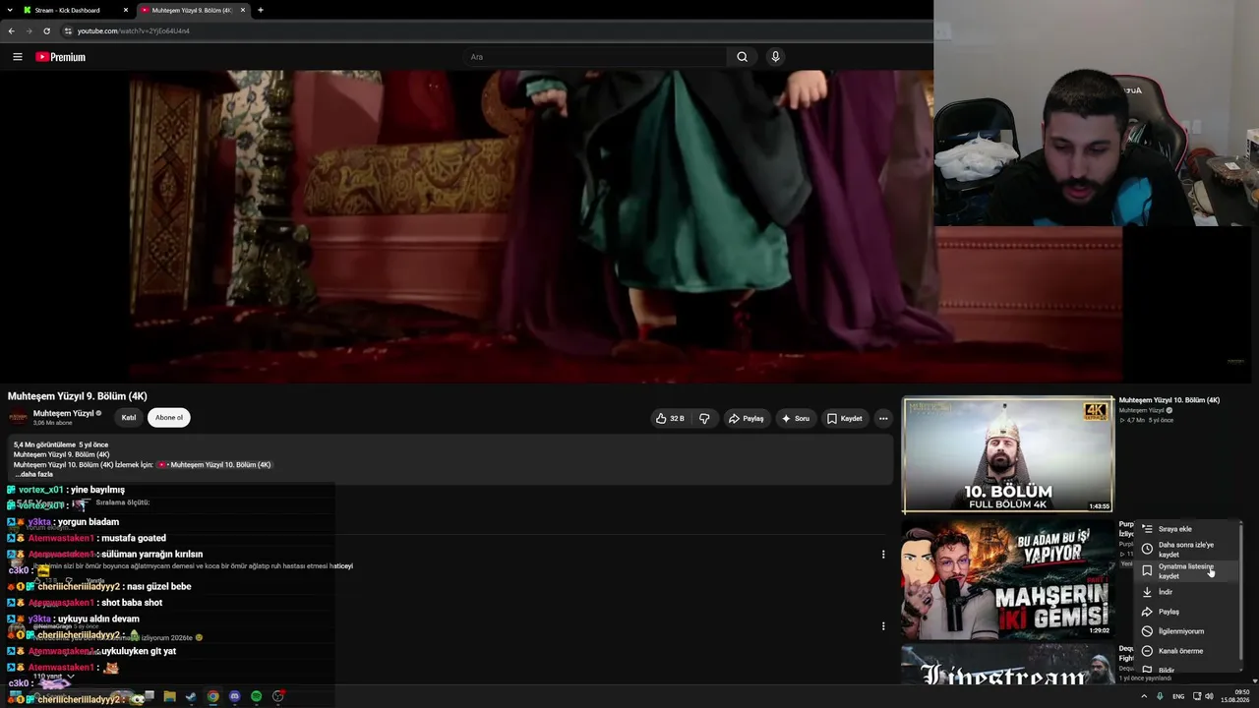Open three-dot menu on the sülüman comment row
The height and width of the screenshot is (708, 1259).
tap(883, 555)
